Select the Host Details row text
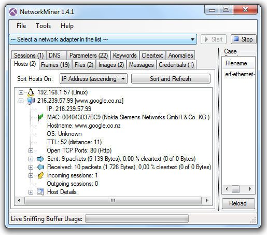The image size is (267, 235). 62,192
